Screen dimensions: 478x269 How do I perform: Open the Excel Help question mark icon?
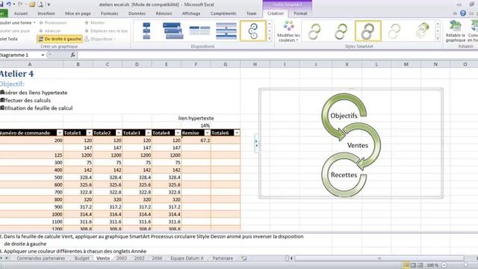coord(463,13)
